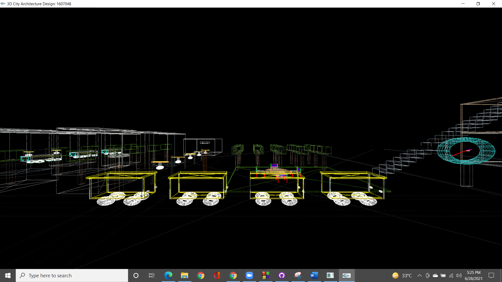Screen dimensions: 502x282
Task: Open the Wi-Fi network tray icon
Action: tap(451, 275)
